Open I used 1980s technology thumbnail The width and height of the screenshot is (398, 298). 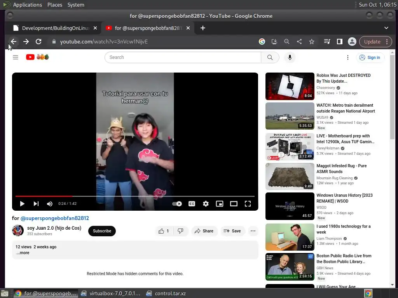click(x=290, y=237)
